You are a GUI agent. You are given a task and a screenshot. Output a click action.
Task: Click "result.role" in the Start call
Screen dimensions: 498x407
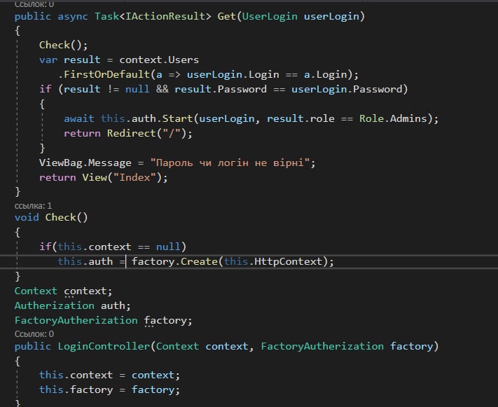point(300,118)
